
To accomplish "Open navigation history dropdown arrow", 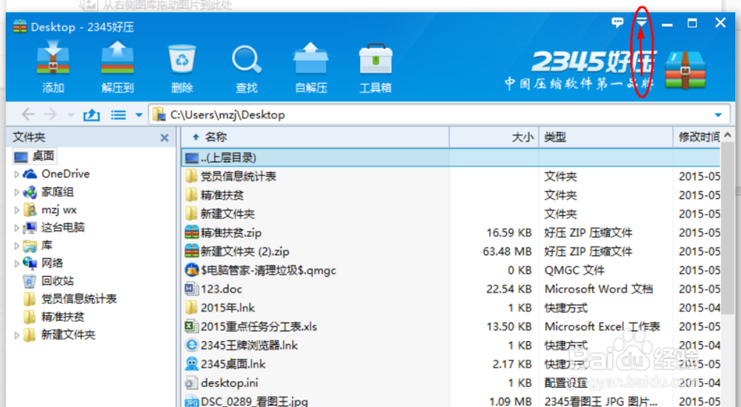I will [x=71, y=115].
